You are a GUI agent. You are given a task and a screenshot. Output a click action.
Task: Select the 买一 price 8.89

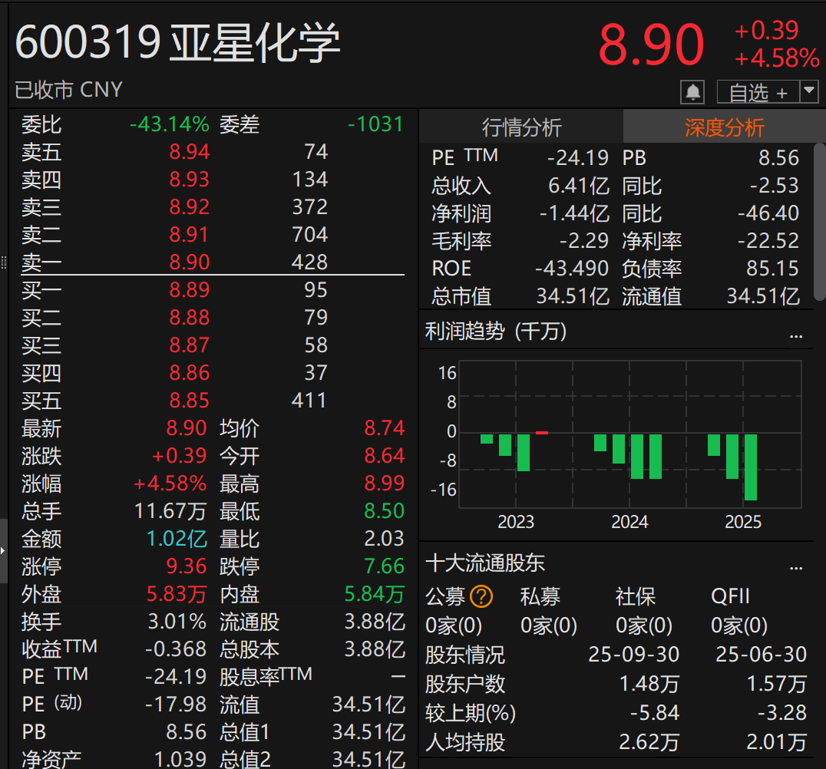click(x=189, y=289)
